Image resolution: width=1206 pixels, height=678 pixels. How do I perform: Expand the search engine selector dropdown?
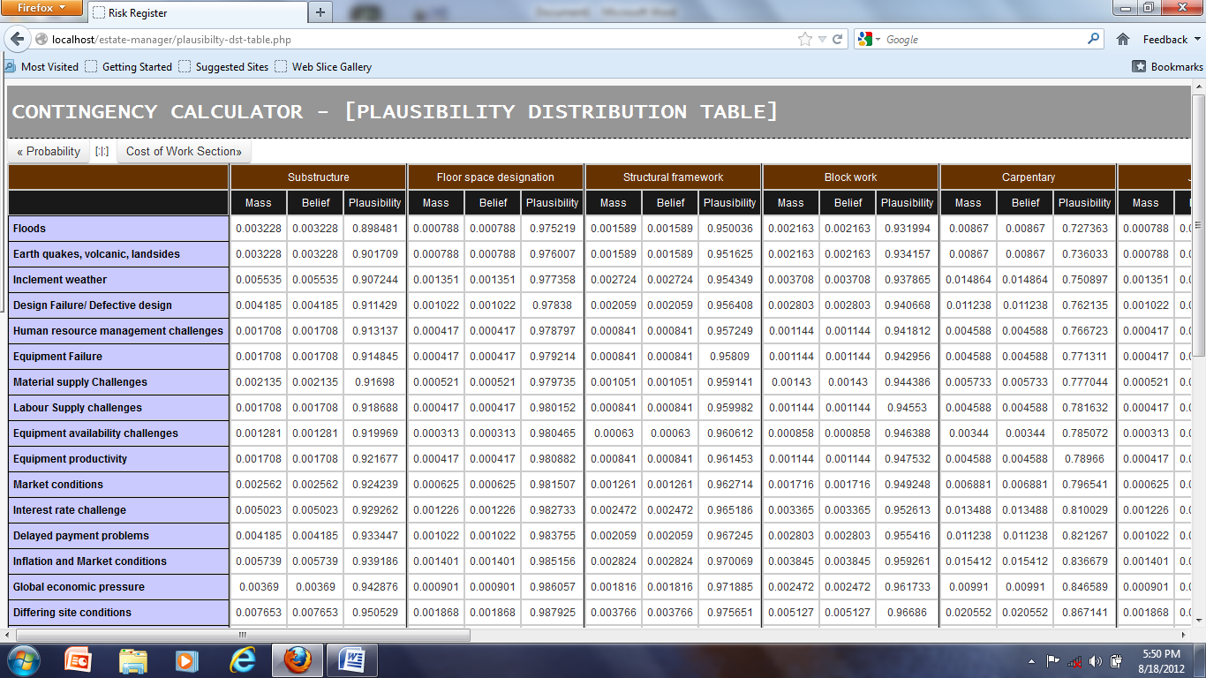pyautogui.click(x=869, y=40)
